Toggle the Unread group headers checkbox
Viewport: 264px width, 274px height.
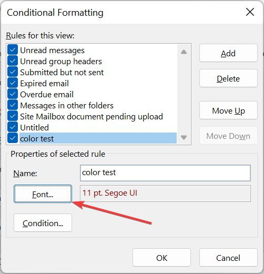click(x=13, y=61)
